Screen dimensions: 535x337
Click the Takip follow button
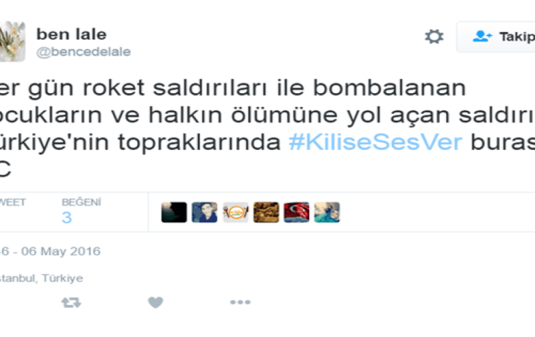pos(496,37)
